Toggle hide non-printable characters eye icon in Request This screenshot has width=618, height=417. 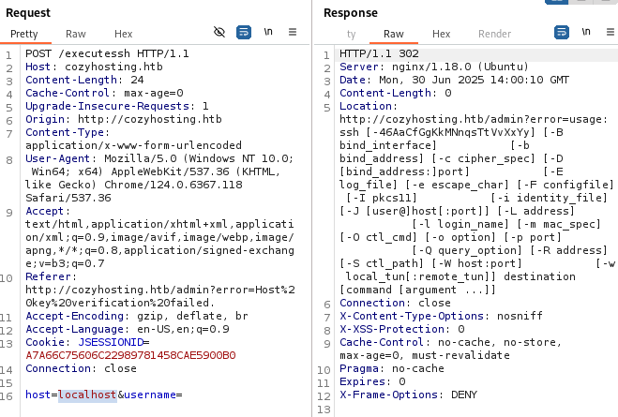(x=219, y=32)
